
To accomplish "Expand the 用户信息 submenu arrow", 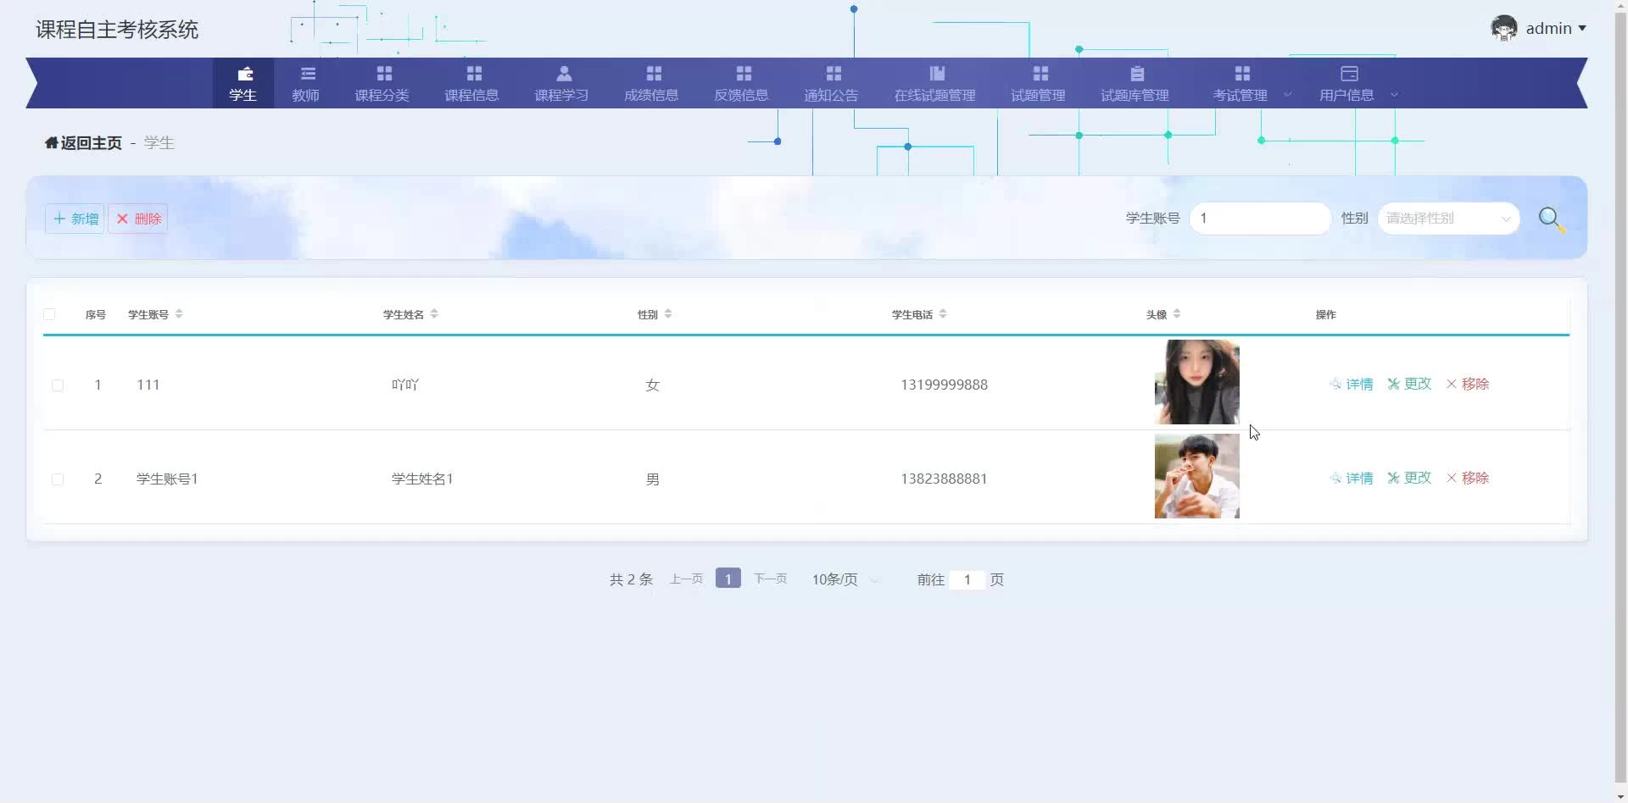I will point(1394,95).
